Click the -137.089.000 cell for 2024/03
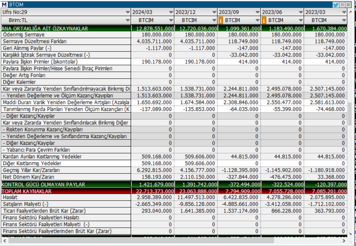The height and width of the screenshot is (246, 356). coord(153,109)
